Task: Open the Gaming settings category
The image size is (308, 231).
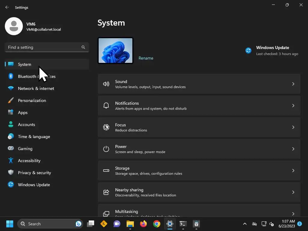Action: point(47,149)
